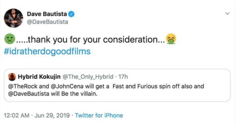Click the green nauseated face emoji
Image resolution: width=243 pixels, height=124 pixels.
coord(9,39)
